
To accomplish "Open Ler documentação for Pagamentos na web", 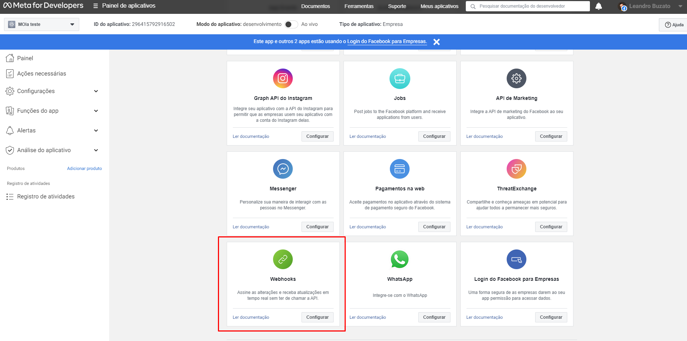I will pyautogui.click(x=368, y=227).
